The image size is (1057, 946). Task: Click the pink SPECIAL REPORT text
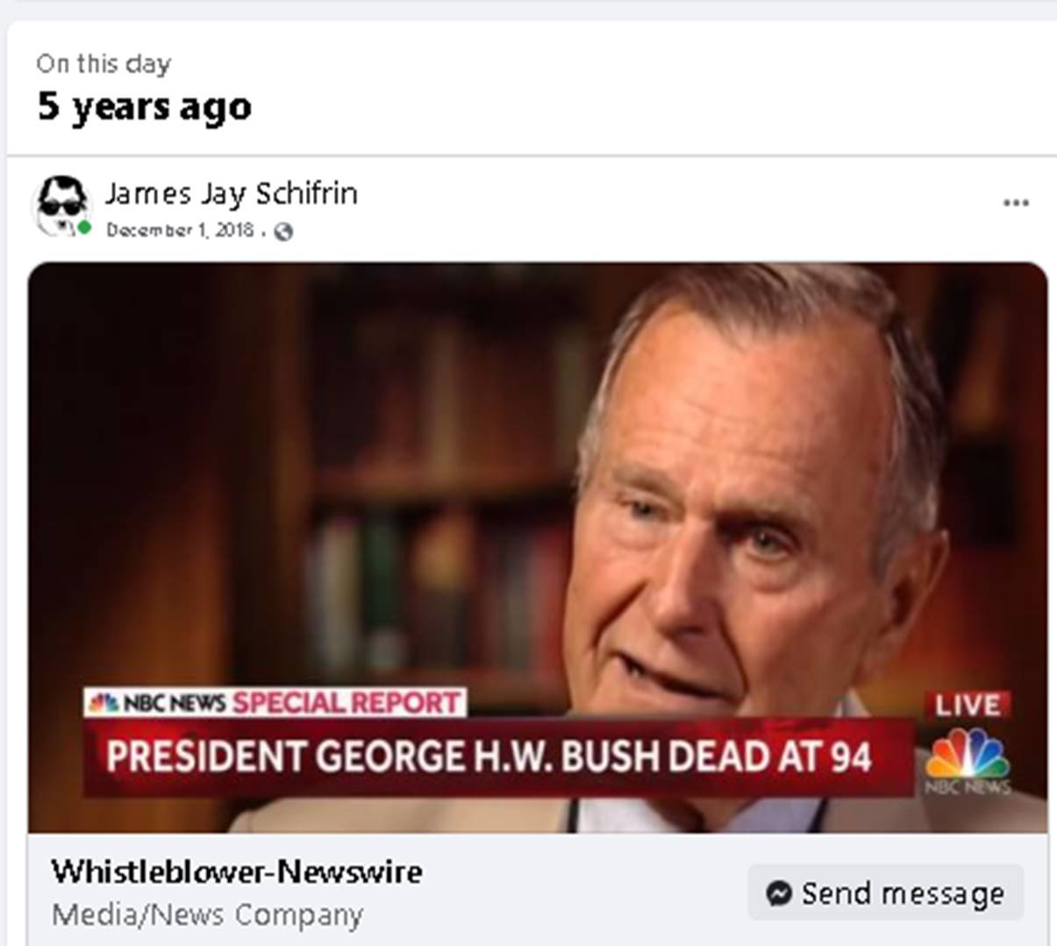pyautogui.click(x=346, y=703)
